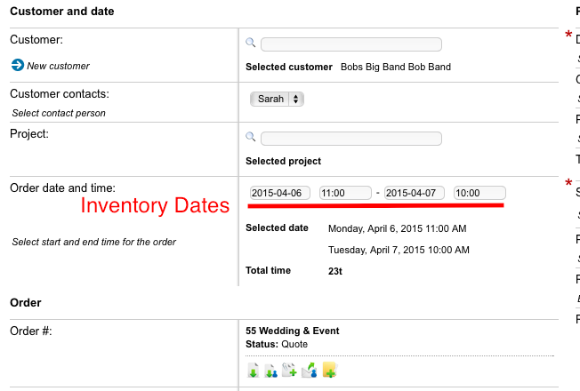This screenshot has width=580, height=391.
Task: Click the project search magnifier icon
Action: point(251,137)
